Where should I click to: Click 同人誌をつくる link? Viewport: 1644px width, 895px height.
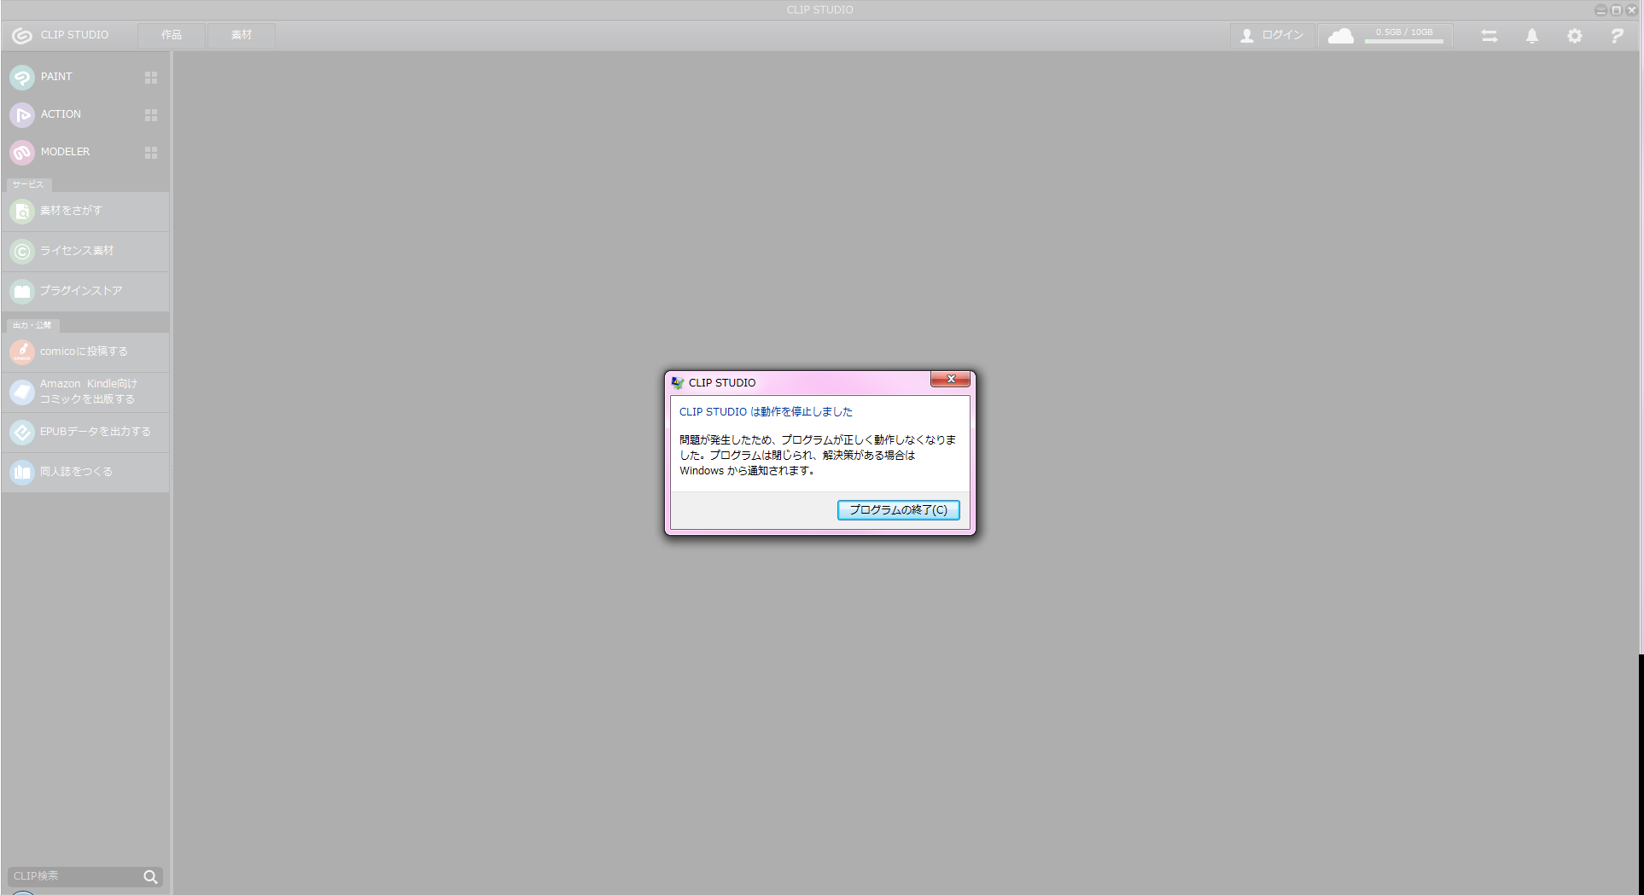point(85,472)
